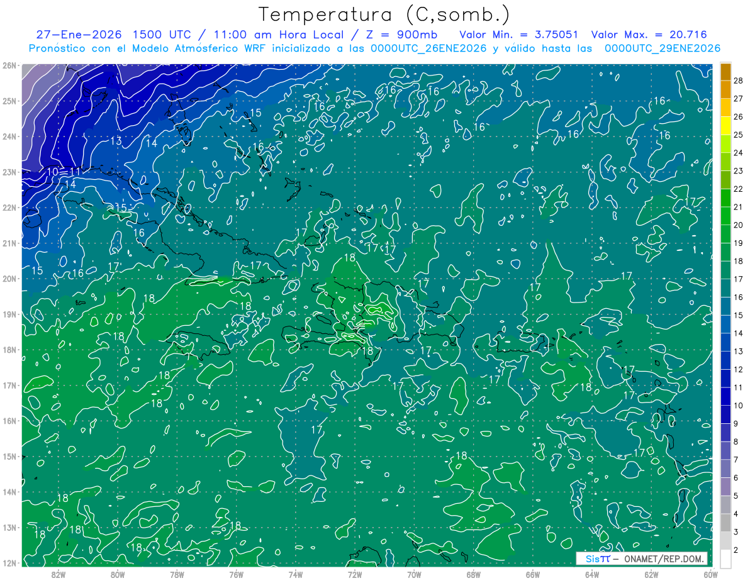
Task: Click the longitude axis label "60W"
Action: (711, 574)
